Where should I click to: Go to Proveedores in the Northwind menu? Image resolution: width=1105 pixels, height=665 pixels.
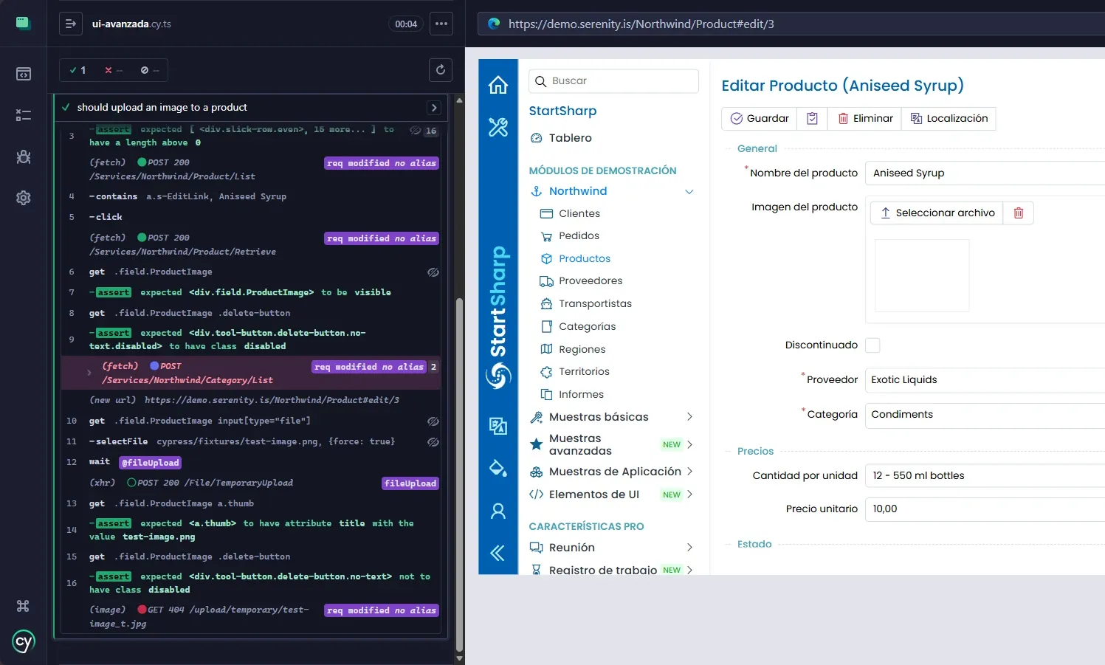(591, 281)
